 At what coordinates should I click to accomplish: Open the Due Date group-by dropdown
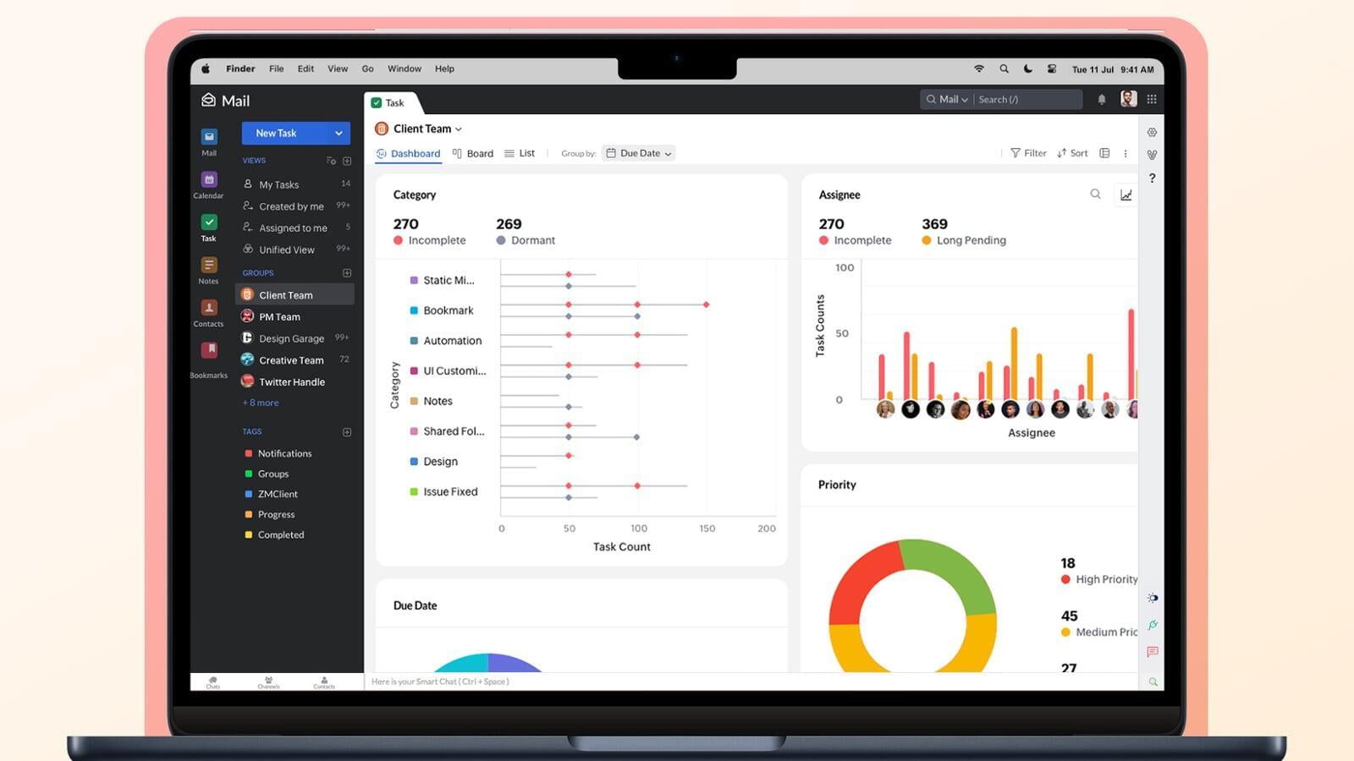click(x=639, y=154)
